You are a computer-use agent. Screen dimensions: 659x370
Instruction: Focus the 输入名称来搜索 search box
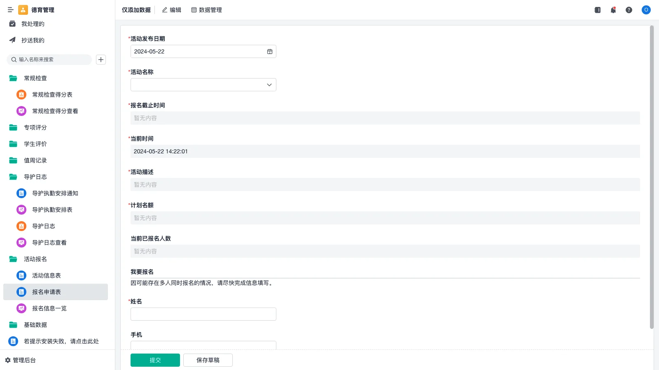click(x=49, y=60)
